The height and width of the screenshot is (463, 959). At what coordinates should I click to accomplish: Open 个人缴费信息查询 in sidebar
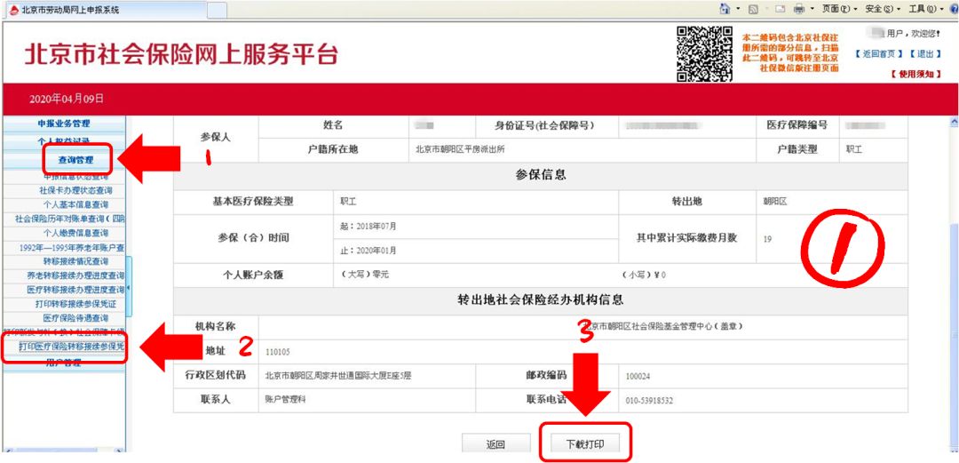[75, 234]
